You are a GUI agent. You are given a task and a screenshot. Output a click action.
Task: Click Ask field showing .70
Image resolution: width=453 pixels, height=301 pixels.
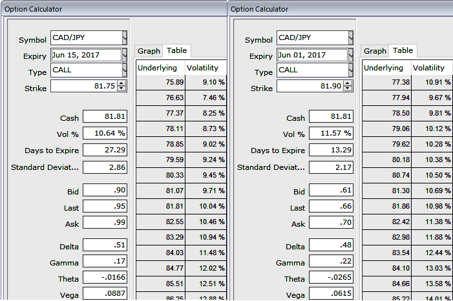[331, 222]
